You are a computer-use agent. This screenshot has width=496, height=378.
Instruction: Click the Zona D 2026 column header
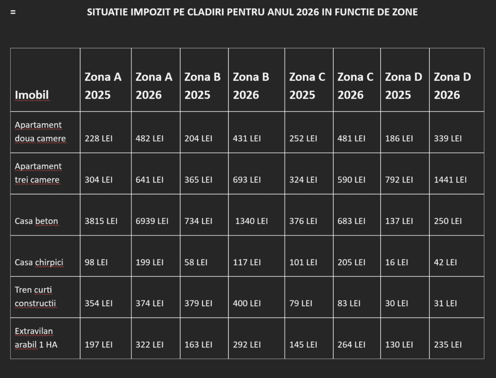pyautogui.click(x=452, y=85)
